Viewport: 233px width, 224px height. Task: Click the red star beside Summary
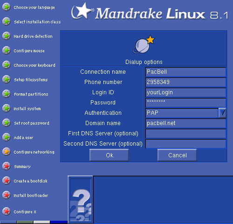7,166
